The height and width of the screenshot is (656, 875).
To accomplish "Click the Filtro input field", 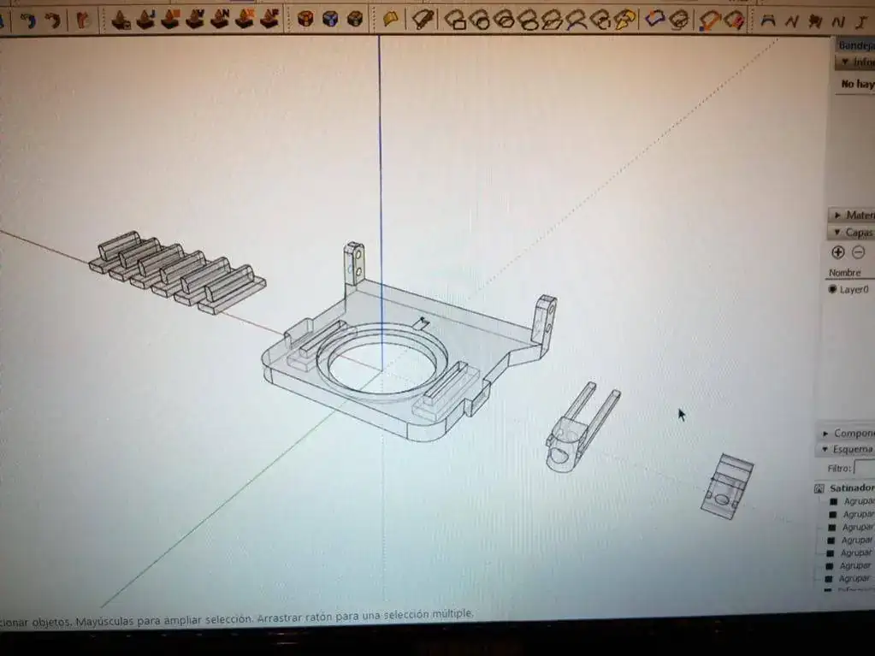I will 864,469.
